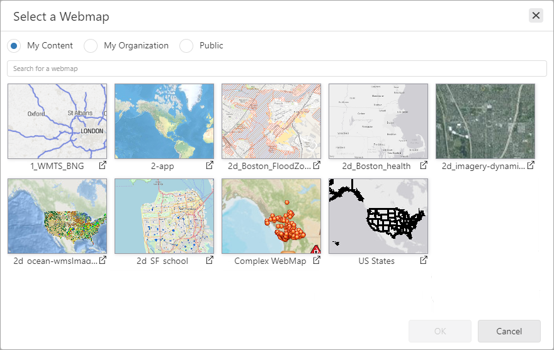Image resolution: width=554 pixels, height=350 pixels.
Task: Select the Public radio button
Action: click(186, 46)
